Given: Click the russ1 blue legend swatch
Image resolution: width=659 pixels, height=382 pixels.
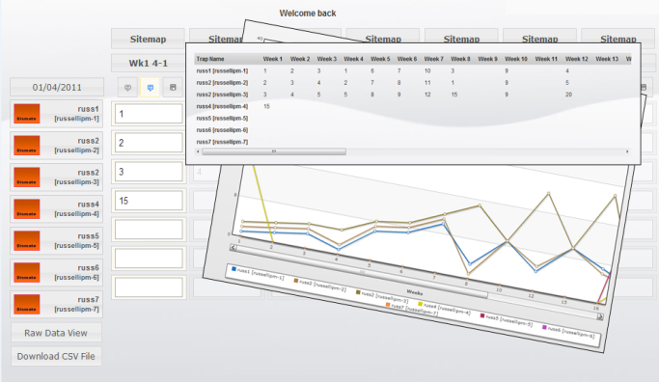Looking at the screenshot, I should coord(233,269).
